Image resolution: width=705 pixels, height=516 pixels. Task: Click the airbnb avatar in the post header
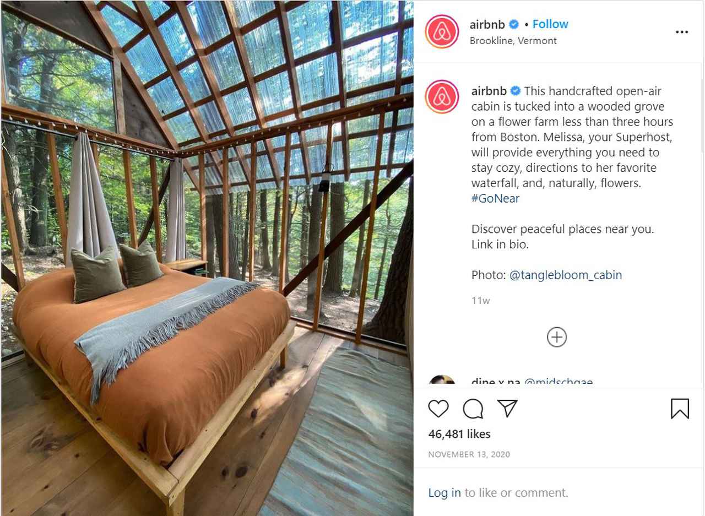pos(442,31)
